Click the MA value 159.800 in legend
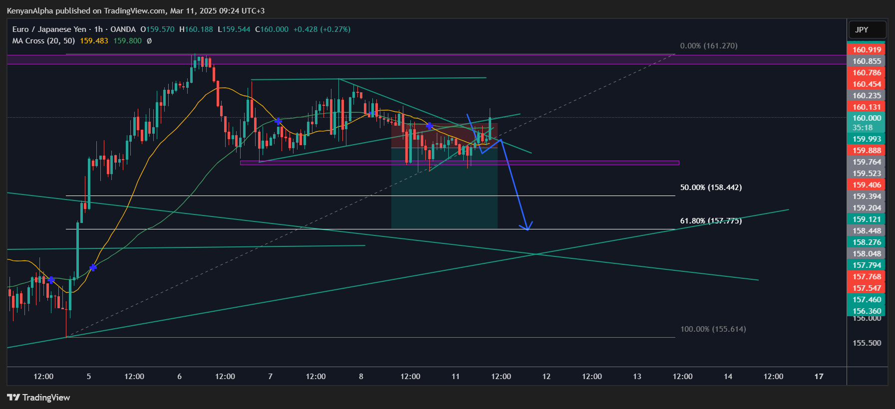 pyautogui.click(x=127, y=41)
